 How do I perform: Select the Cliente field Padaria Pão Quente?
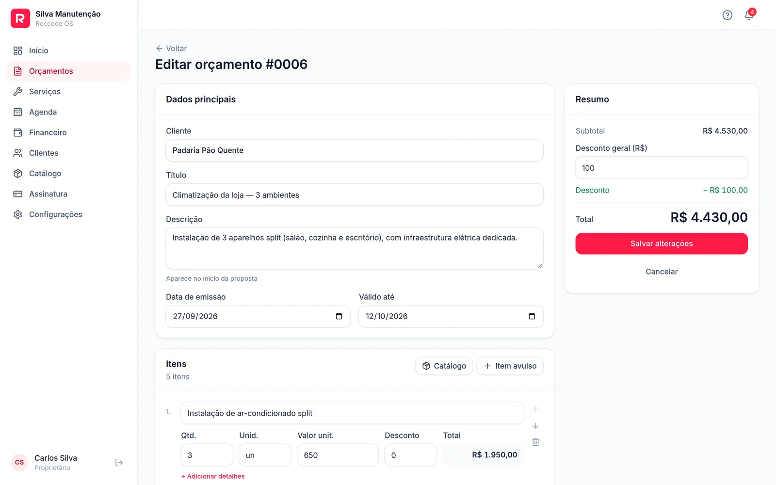click(355, 150)
